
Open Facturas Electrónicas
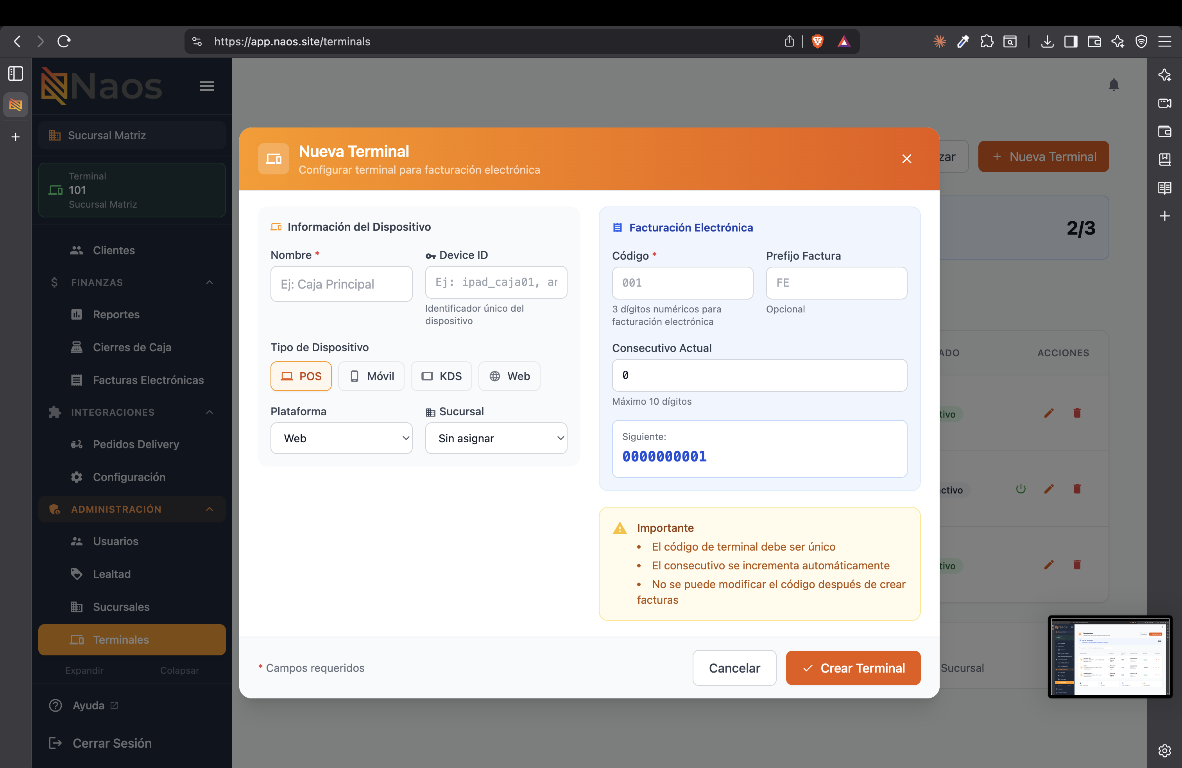pos(132,380)
